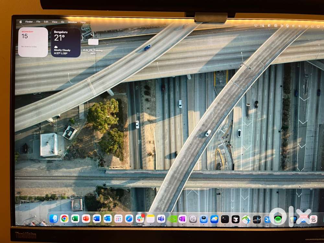
Task: Click the Finder icon in the dock
Action: pyautogui.click(x=53, y=219)
